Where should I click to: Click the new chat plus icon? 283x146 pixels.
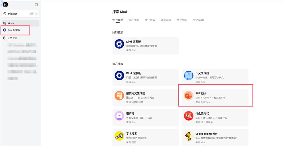tap(5, 14)
